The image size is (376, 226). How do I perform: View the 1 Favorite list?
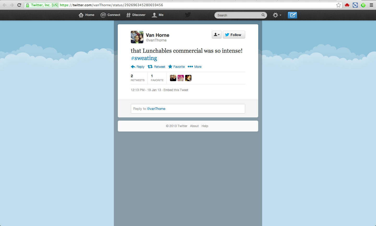157,78
